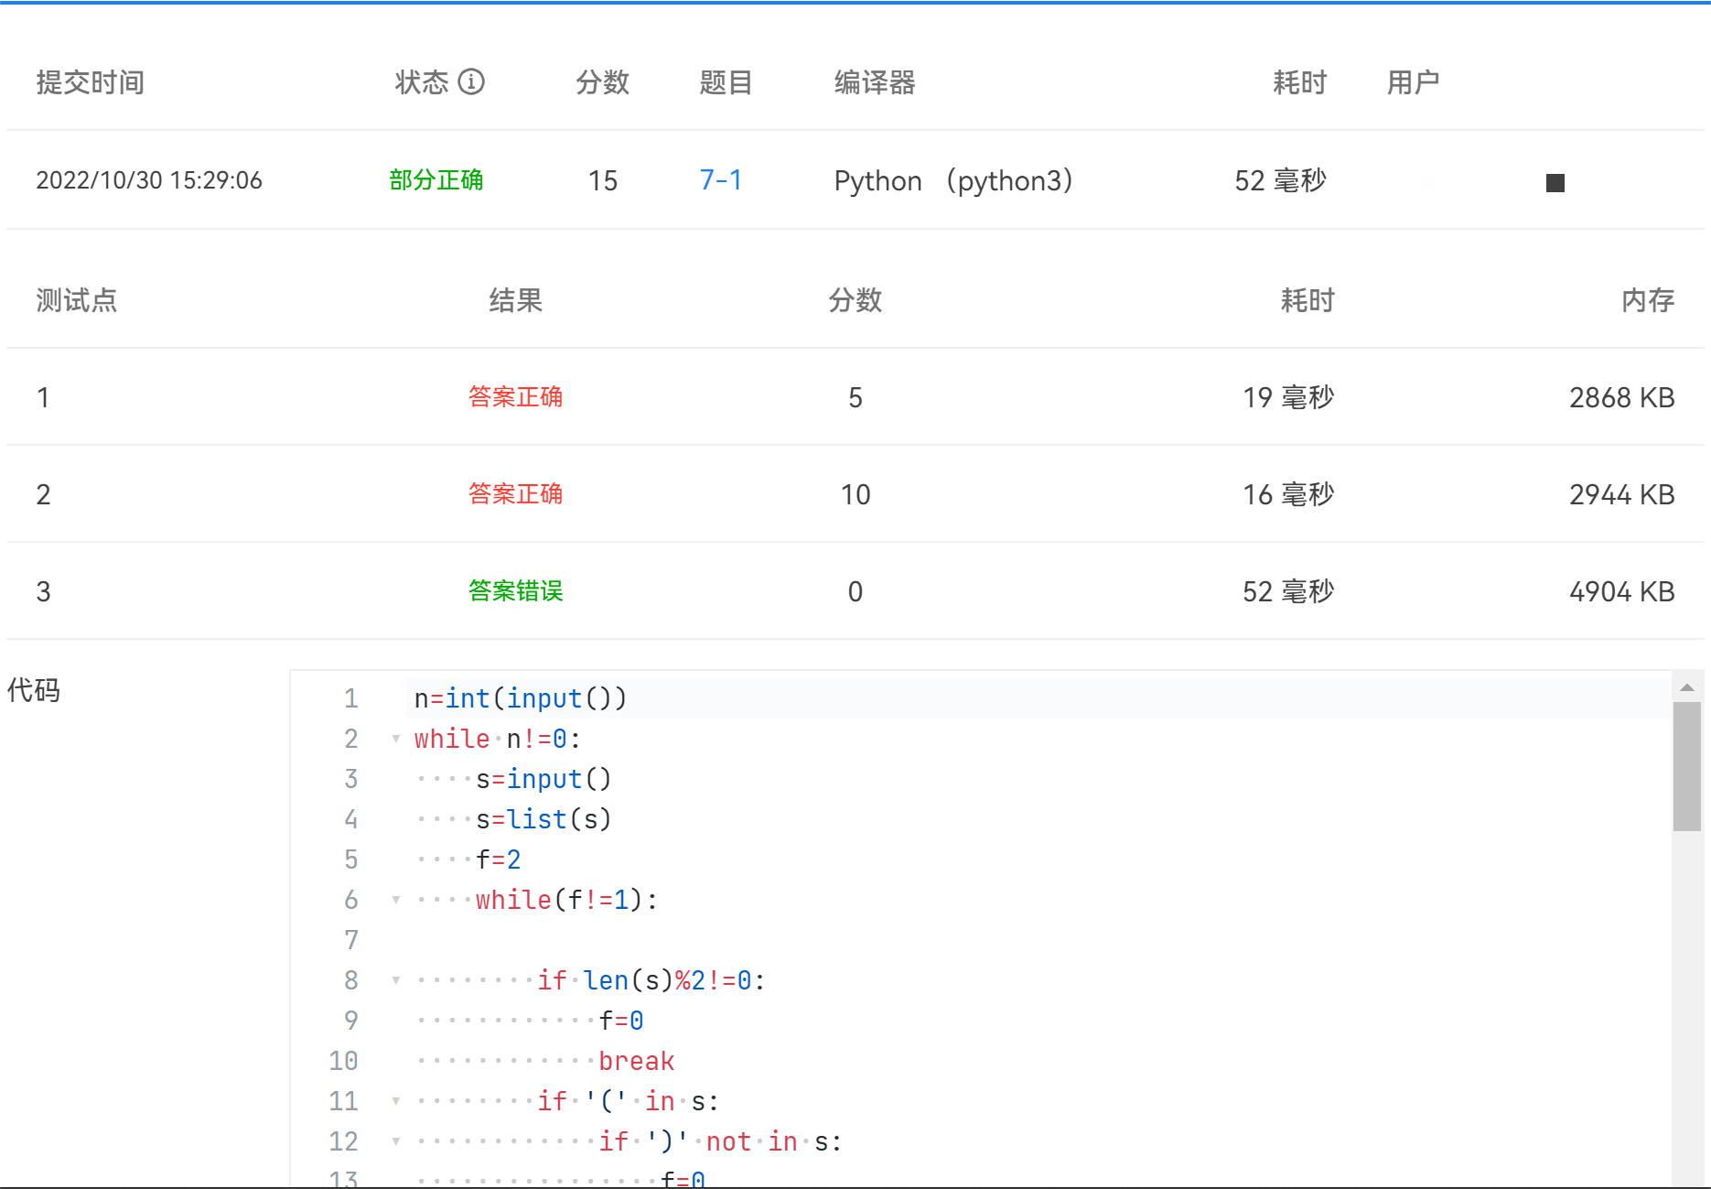Collapse the if len(s)%2!=0 block

(x=395, y=980)
